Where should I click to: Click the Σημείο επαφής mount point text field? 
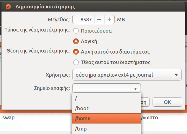[x=101, y=88]
